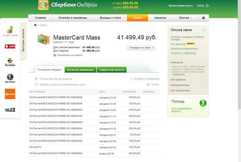
Task: Click the green help question mark icon
Action: [x=203, y=103]
